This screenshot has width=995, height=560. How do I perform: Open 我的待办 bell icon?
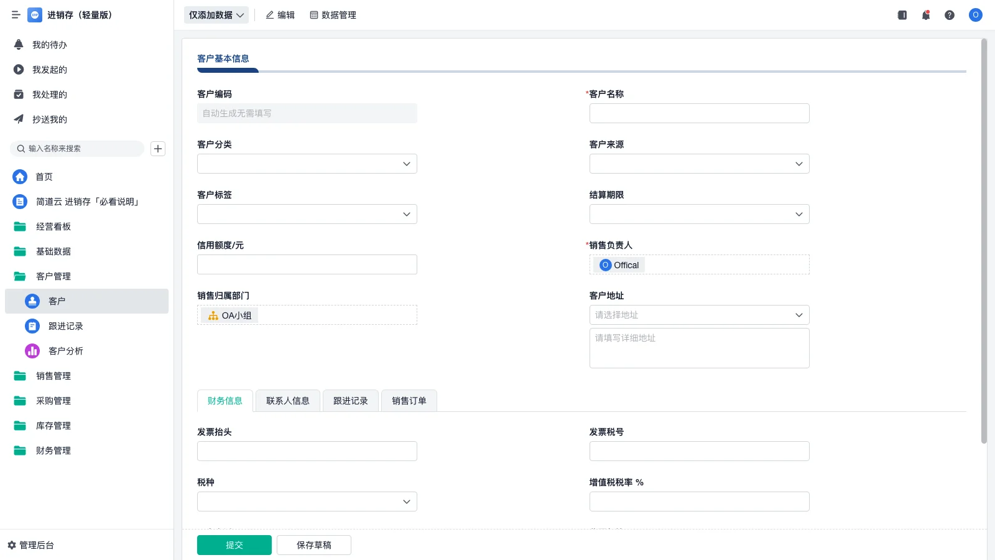click(19, 45)
